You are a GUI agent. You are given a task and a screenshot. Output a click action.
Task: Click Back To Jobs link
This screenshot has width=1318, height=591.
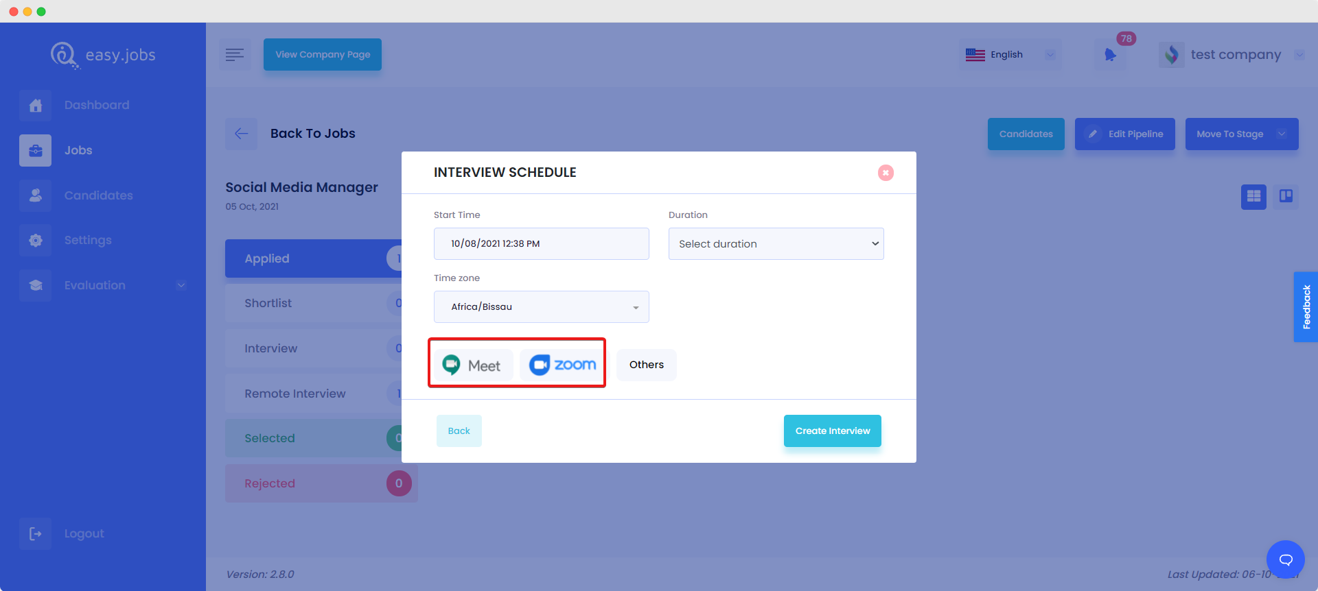tap(313, 134)
